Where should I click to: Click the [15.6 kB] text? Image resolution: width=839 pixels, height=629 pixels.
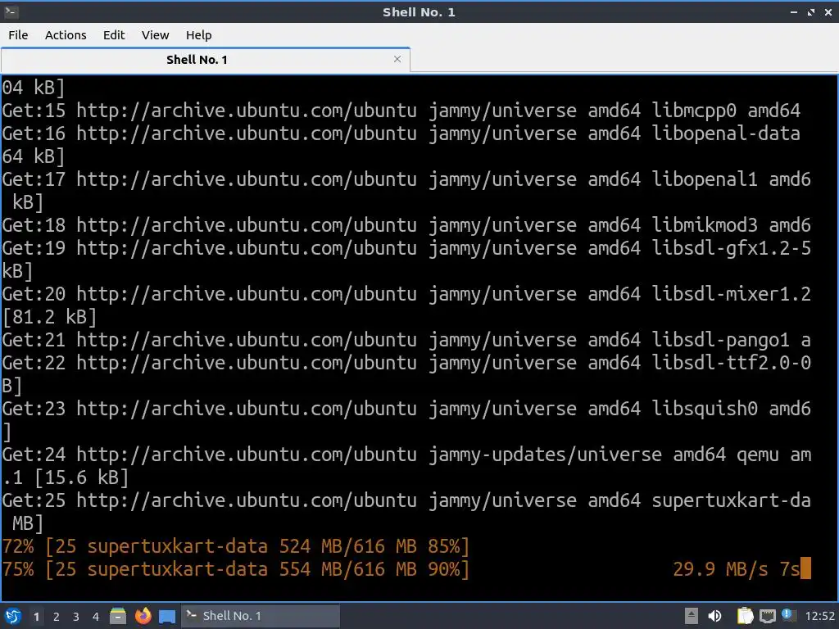81,477
